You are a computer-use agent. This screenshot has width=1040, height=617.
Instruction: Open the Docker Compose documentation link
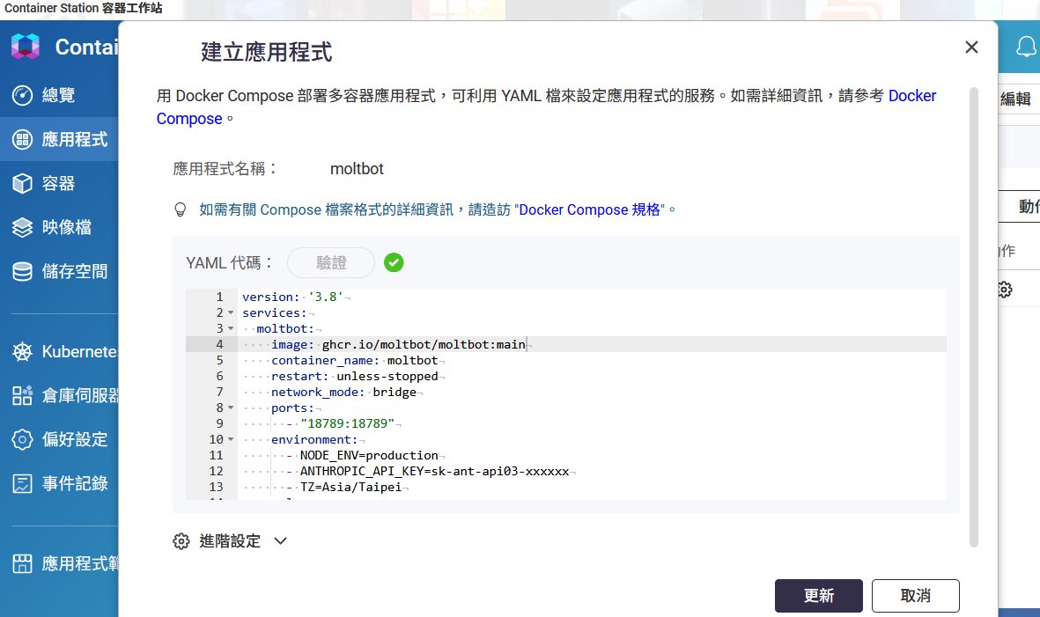[x=911, y=96]
